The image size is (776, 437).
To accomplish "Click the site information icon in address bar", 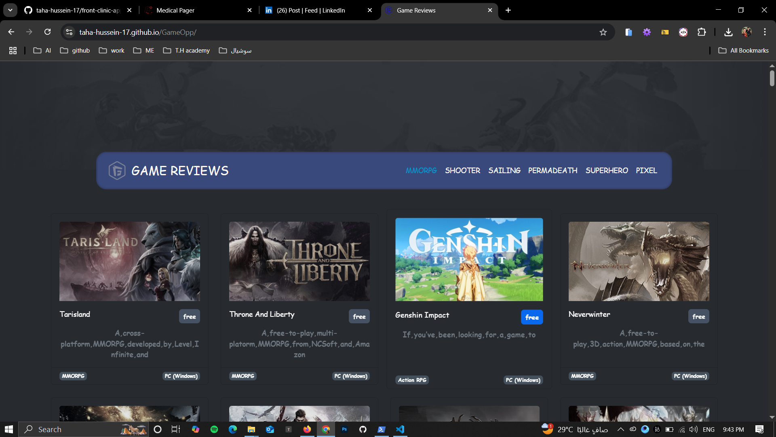I will point(70,32).
